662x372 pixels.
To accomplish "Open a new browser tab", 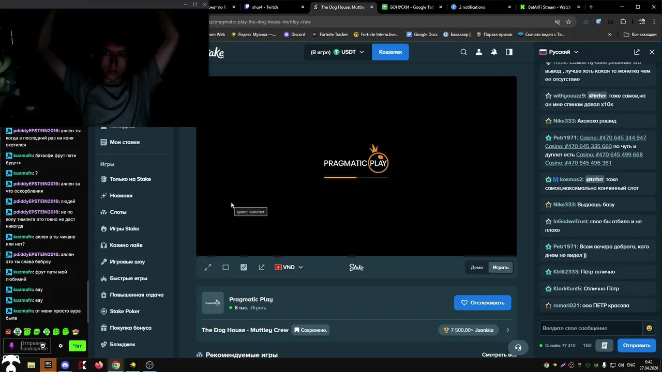I will [x=591, y=7].
